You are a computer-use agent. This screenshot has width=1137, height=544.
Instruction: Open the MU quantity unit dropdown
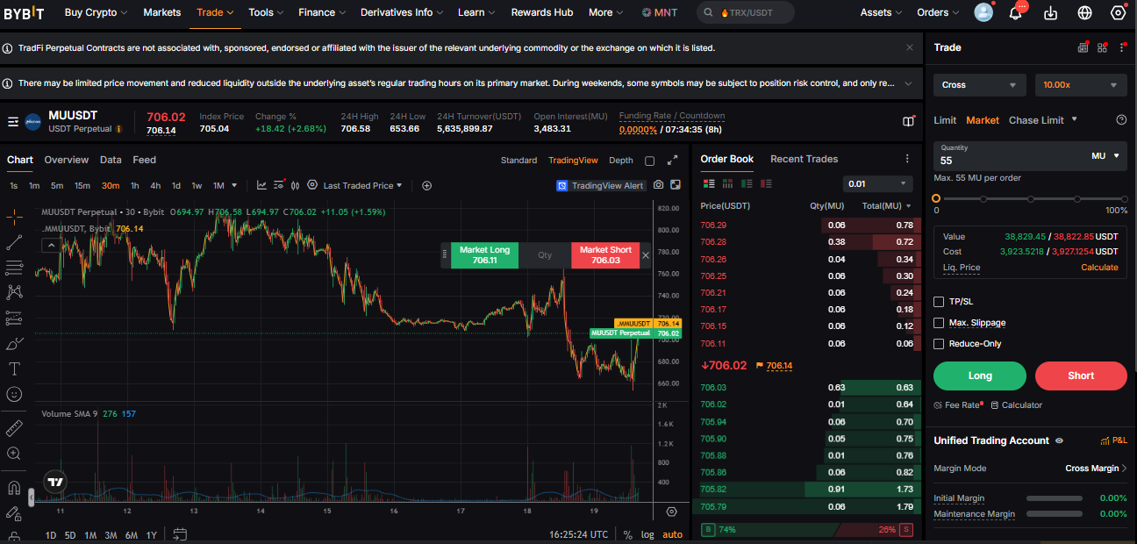[1105, 155]
